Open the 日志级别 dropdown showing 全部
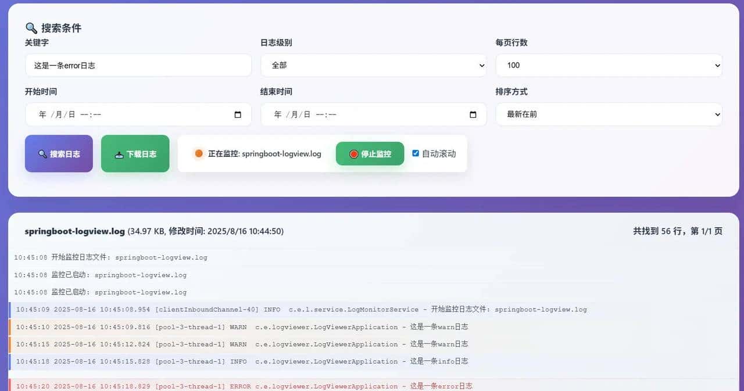The width and height of the screenshot is (744, 391). [x=374, y=65]
